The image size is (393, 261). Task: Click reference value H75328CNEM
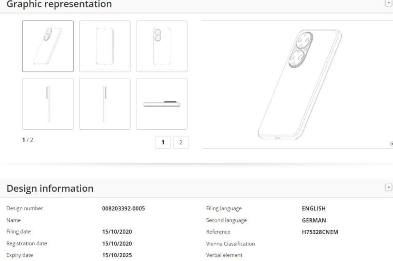pos(320,232)
